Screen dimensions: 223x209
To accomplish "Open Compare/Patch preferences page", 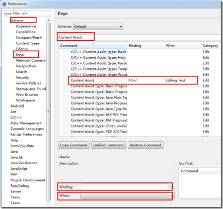I will [29, 38].
